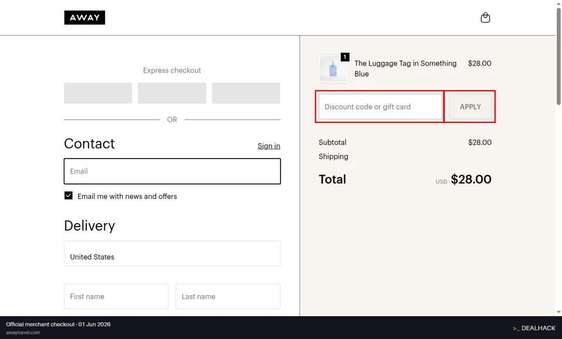The width and height of the screenshot is (562, 339).
Task: Click the Subtotal amount $28.00
Action: [x=479, y=142]
